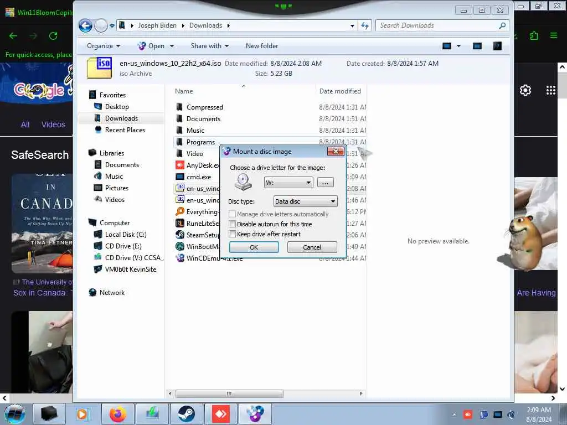Open the drive letter W: dropdown
This screenshot has height=425, width=567.
(308, 183)
